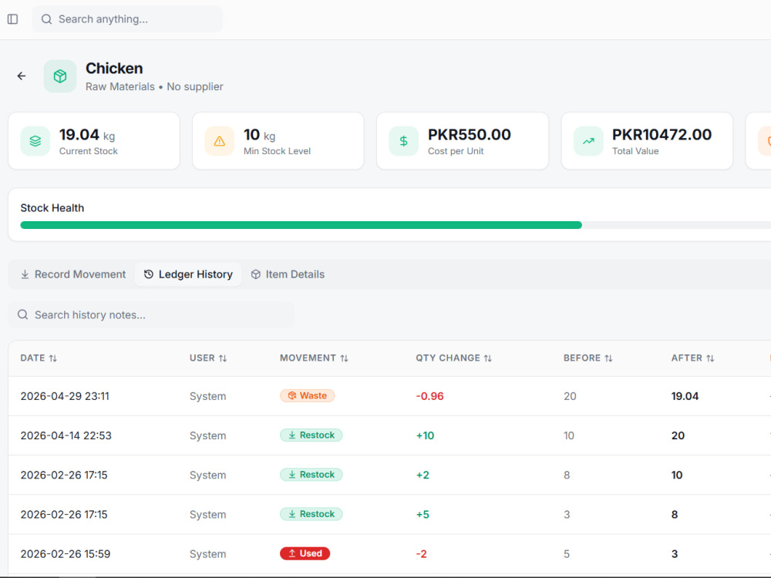Screen dimensions: 771x578
Task: Click the -0.96 quantity change value
Action: [x=429, y=396]
